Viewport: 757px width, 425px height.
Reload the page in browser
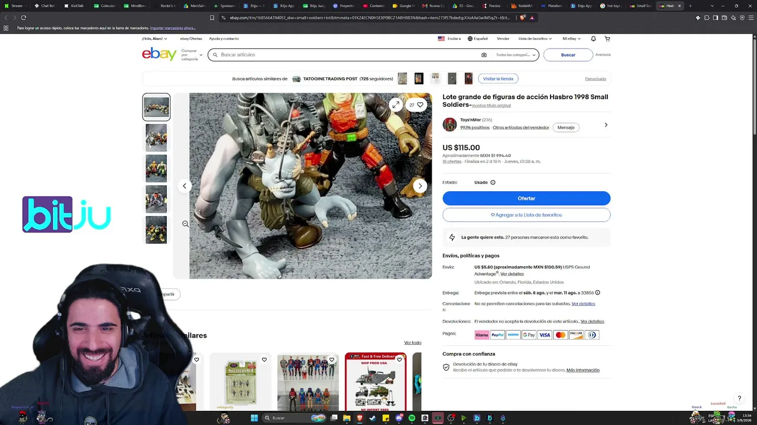coord(24,18)
